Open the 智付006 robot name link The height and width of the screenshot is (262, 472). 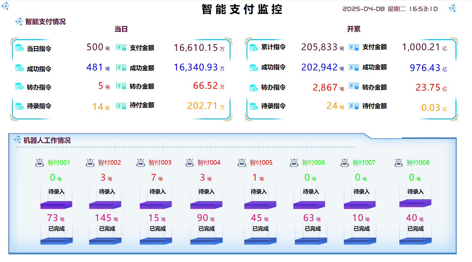[313, 163]
